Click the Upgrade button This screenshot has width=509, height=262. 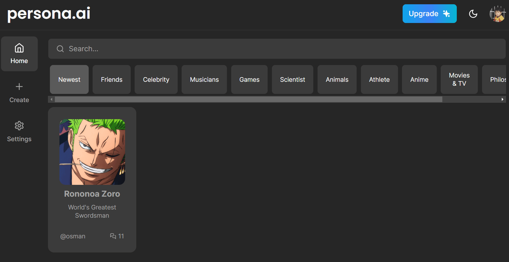(430, 14)
